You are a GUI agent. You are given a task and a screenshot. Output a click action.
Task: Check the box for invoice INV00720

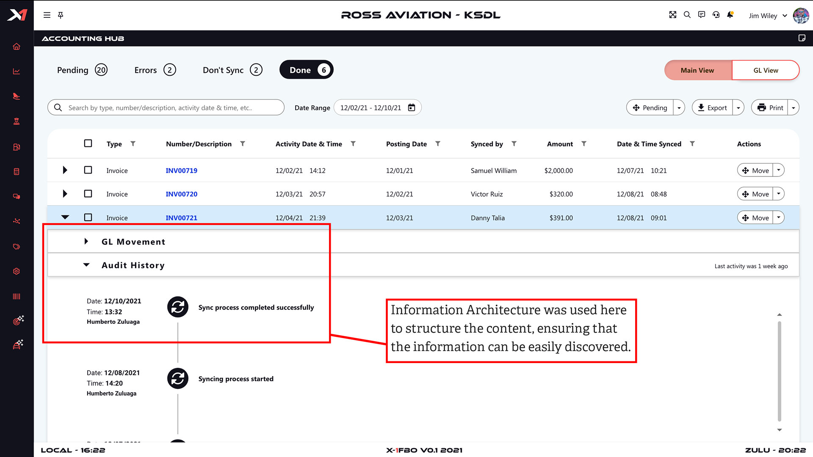click(88, 194)
